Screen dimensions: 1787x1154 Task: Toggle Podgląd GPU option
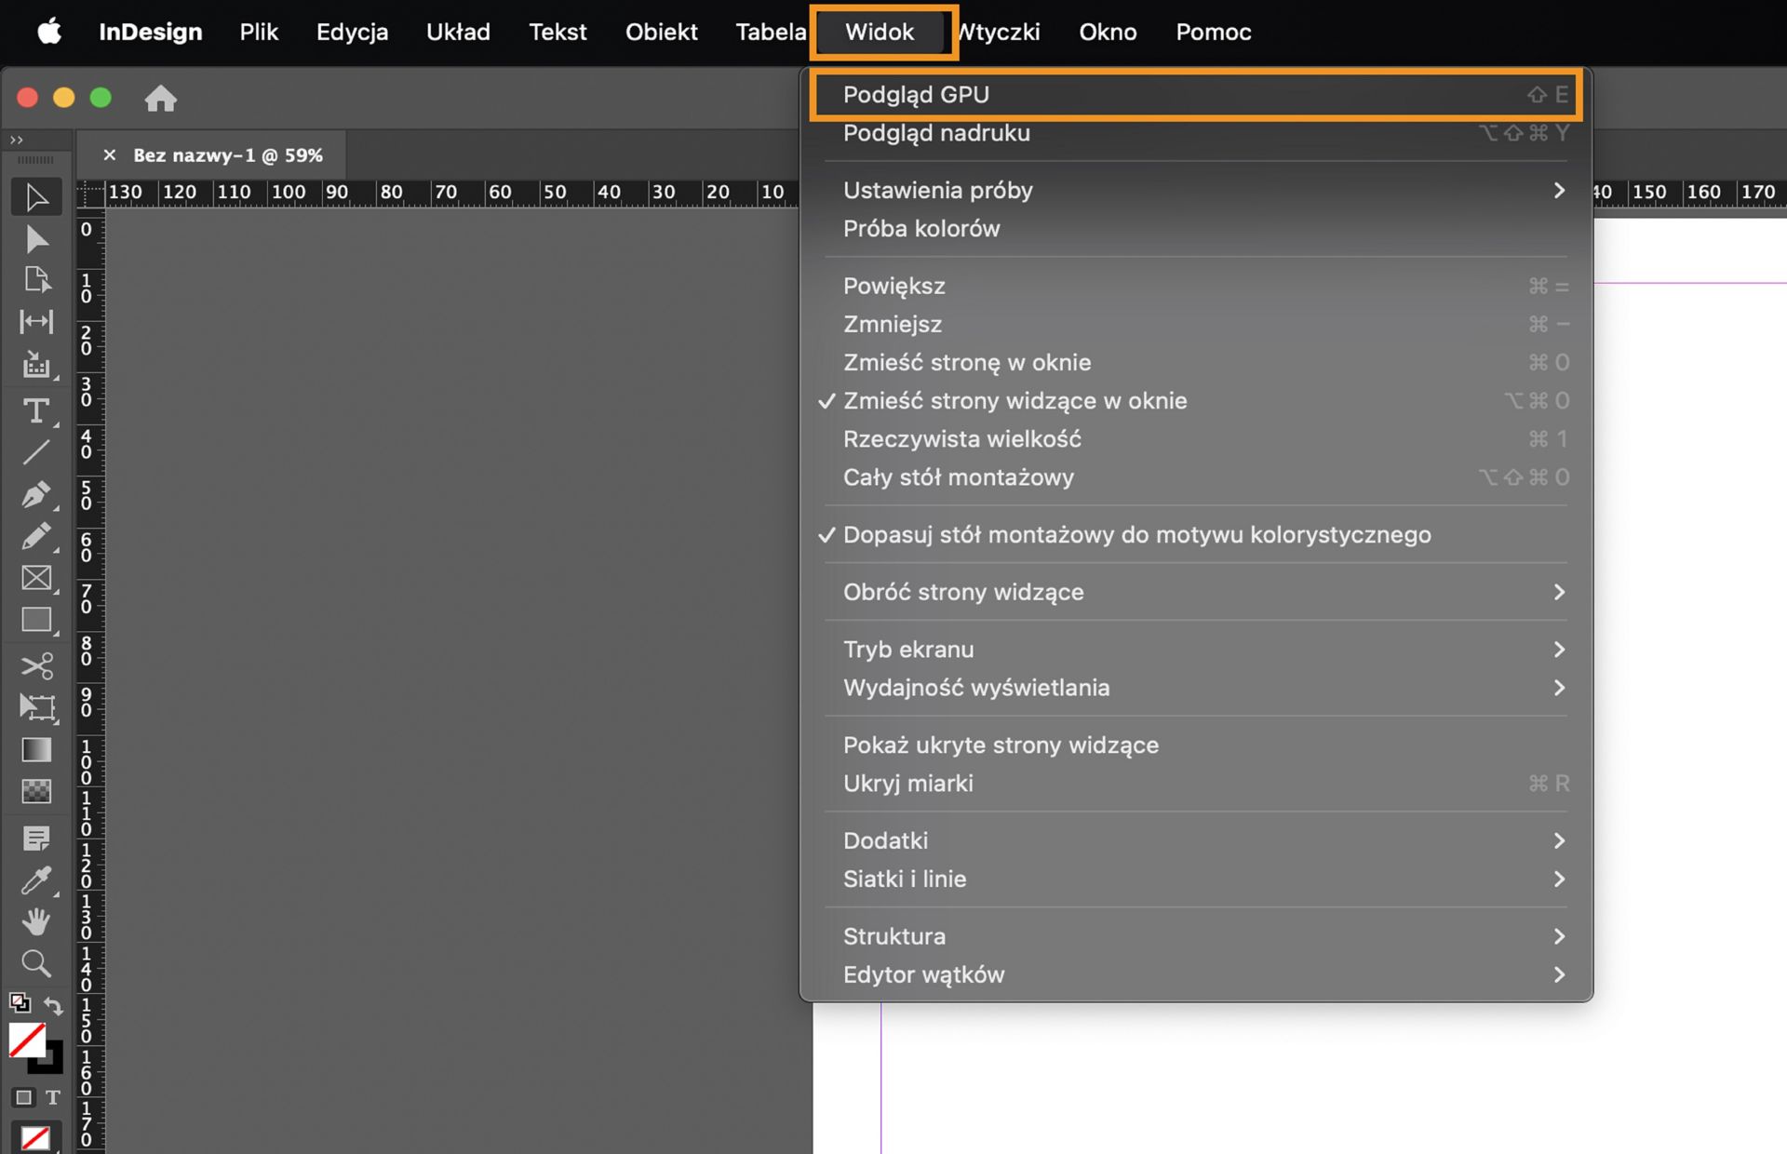[916, 95]
